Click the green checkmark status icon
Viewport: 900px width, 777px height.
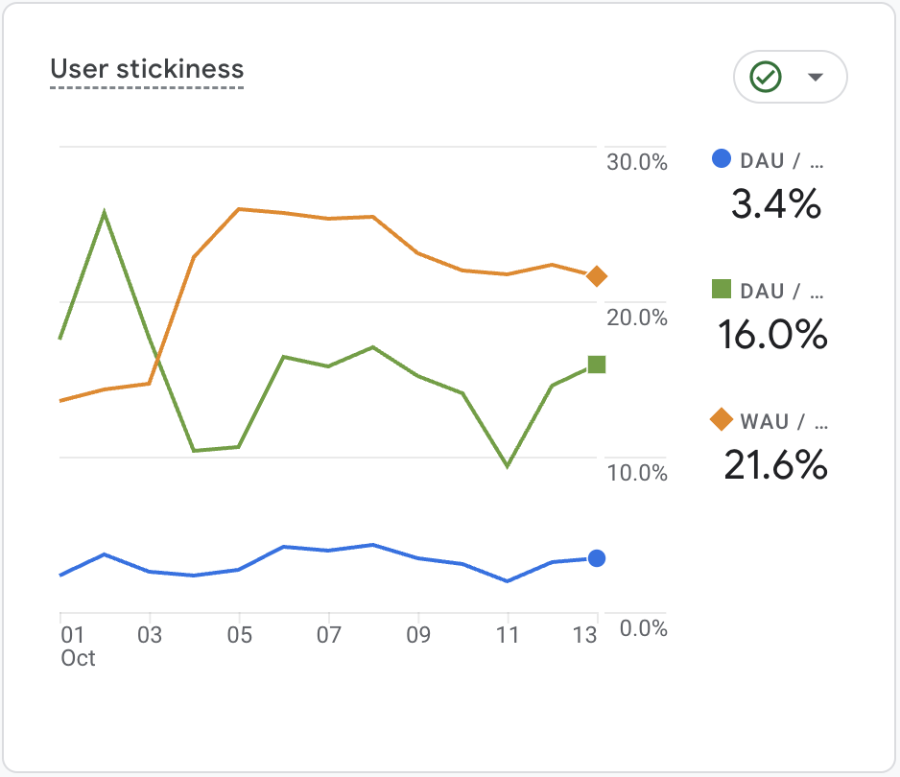766,77
